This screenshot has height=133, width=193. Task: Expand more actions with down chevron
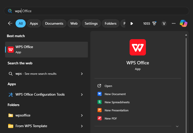click(177, 126)
